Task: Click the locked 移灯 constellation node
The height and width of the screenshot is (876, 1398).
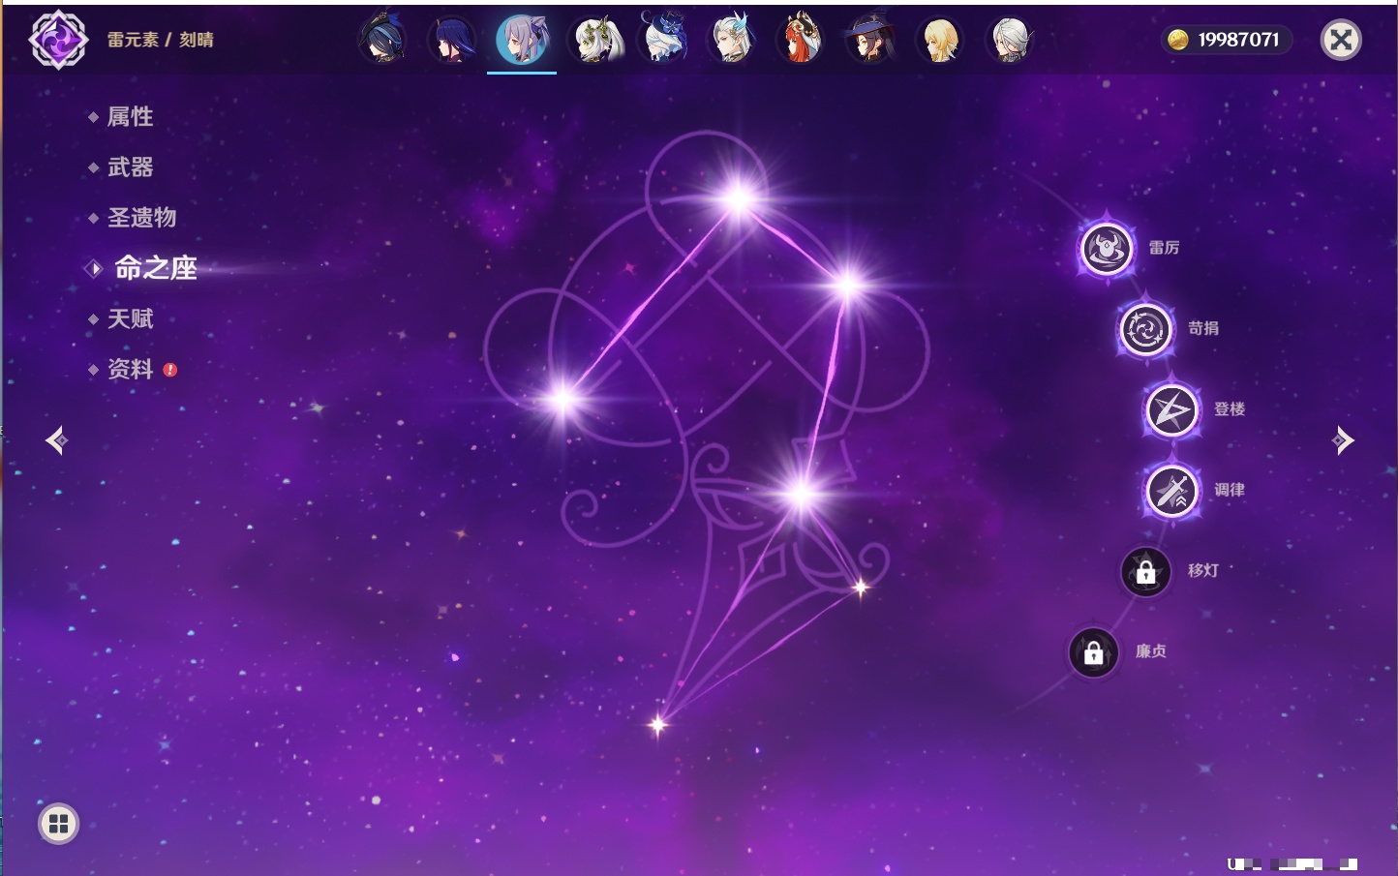Action: [x=1146, y=572]
